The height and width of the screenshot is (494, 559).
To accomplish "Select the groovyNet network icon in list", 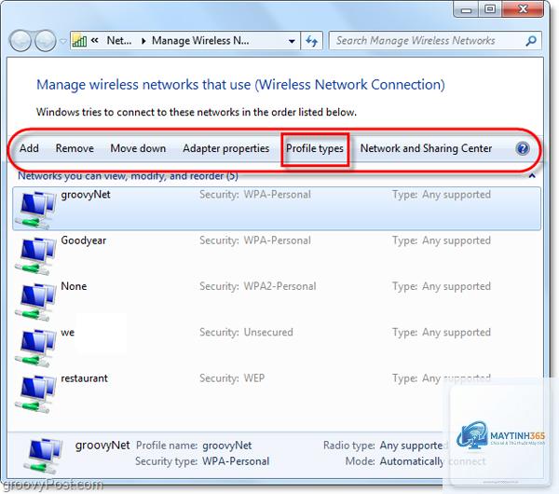I will click(36, 210).
